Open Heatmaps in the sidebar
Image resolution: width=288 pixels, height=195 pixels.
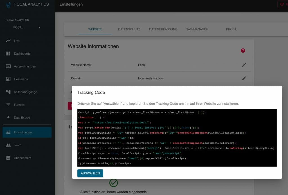click(27, 79)
